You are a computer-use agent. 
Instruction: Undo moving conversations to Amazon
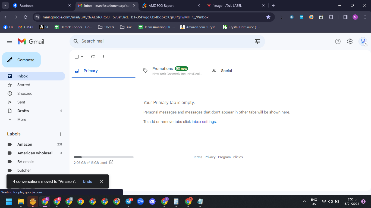[x=87, y=181]
